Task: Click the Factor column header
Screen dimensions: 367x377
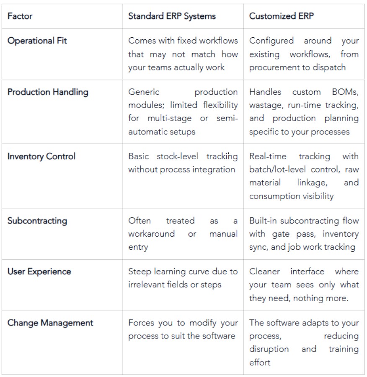Action: pyautogui.click(x=20, y=16)
